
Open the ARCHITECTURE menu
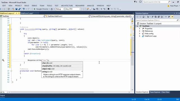[67, 6]
